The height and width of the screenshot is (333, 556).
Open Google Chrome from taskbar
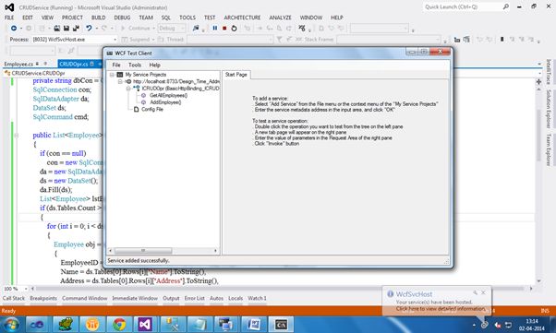(x=119, y=324)
